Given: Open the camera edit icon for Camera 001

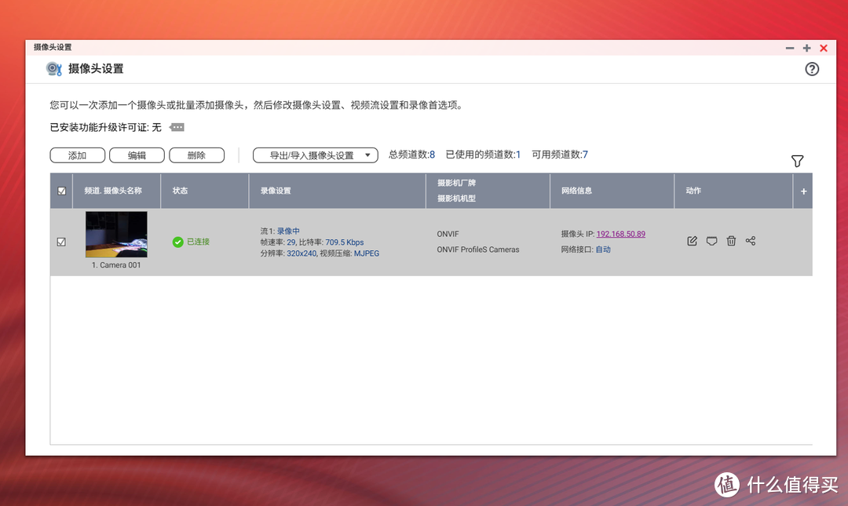Looking at the screenshot, I should [692, 241].
